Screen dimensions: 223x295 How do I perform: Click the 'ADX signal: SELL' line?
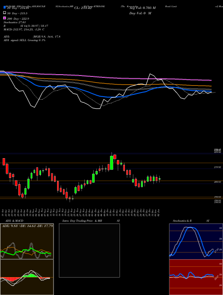coord(25,40)
